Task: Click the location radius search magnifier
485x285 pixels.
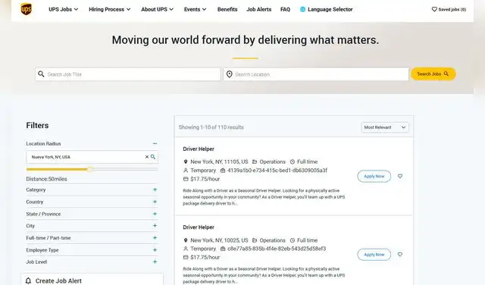Action: 153,157
